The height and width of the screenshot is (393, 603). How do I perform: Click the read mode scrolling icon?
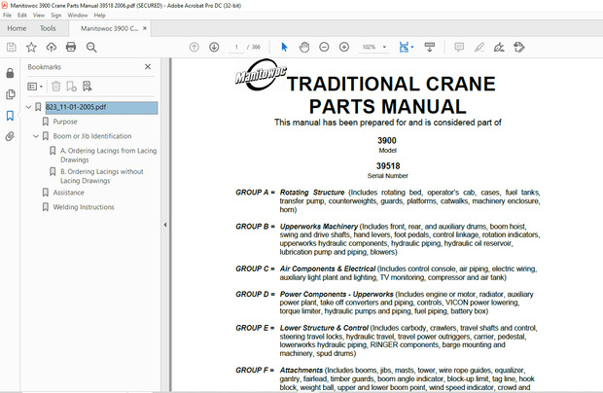(x=430, y=48)
